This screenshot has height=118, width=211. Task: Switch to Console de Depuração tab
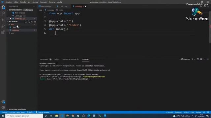70,59
